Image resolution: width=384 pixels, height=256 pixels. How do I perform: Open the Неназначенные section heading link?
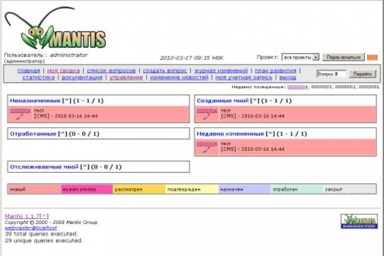pos(35,101)
